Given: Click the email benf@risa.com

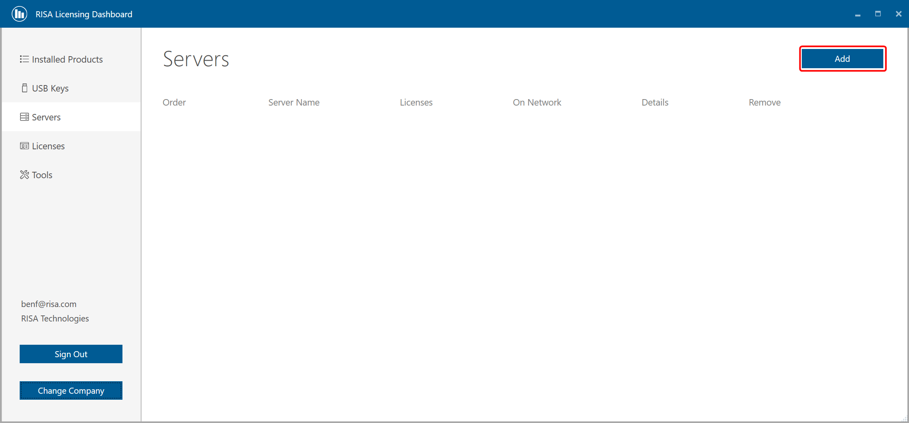Looking at the screenshot, I should click(x=49, y=304).
